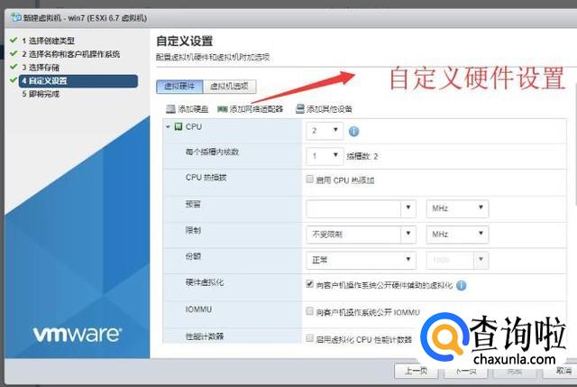The image size is (577, 387).
Task: Uncheck expose hardware-assisted virtualization checkbox
Action: click(x=309, y=284)
